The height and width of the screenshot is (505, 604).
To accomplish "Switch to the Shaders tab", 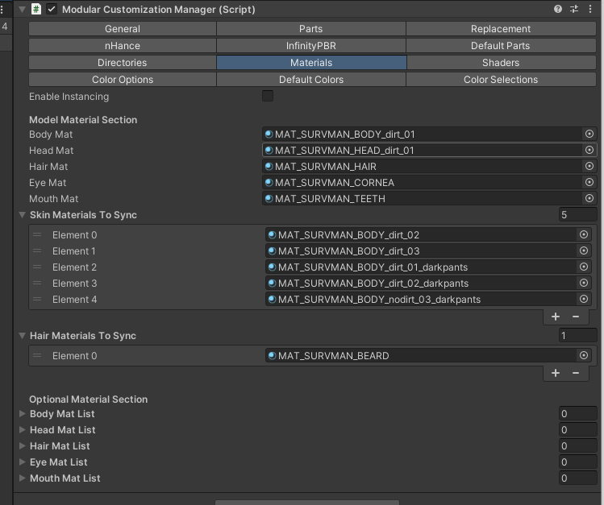I will tap(500, 63).
